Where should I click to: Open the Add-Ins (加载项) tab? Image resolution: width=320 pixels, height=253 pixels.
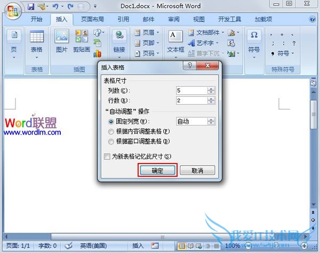263,19
